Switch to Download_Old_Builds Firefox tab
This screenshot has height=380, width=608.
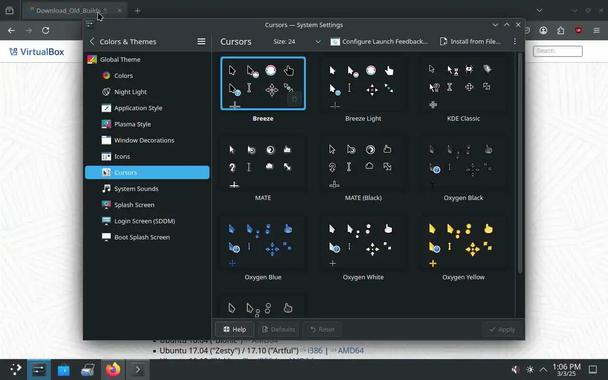[75, 10]
